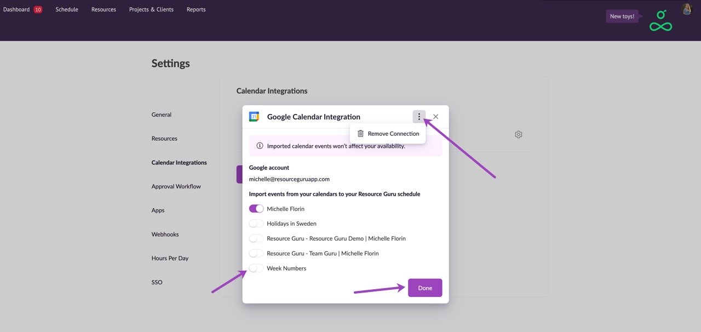Open the Reports page
The height and width of the screenshot is (332, 701).
click(196, 9)
